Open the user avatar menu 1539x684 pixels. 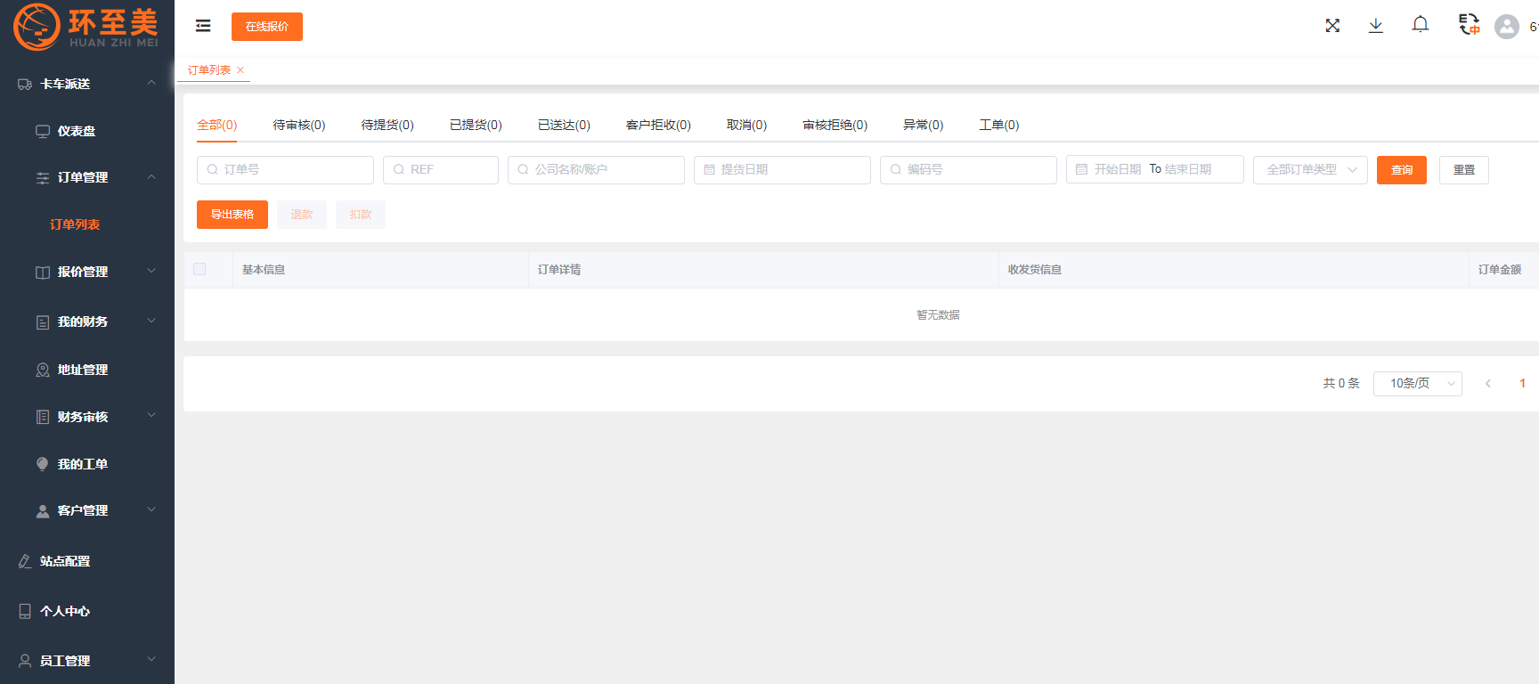(x=1507, y=27)
